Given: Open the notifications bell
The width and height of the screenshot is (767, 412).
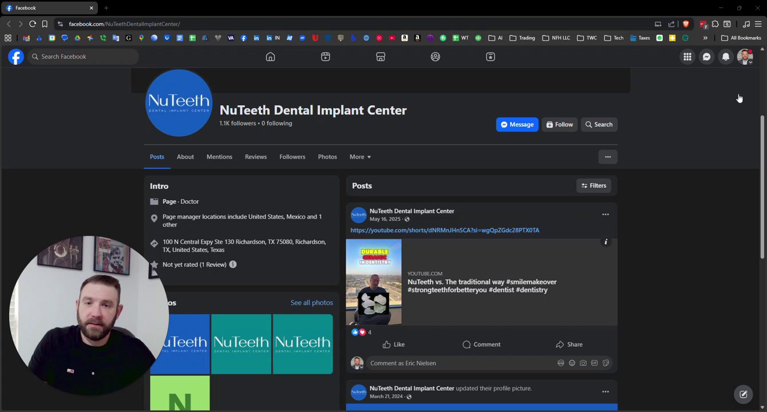Looking at the screenshot, I should click(726, 57).
